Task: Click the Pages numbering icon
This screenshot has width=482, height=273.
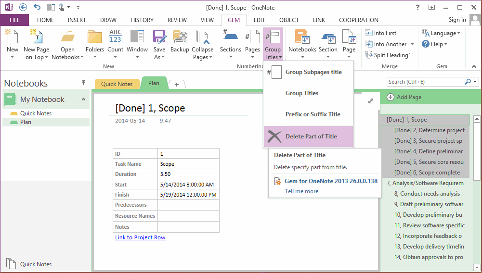Action: (x=253, y=37)
